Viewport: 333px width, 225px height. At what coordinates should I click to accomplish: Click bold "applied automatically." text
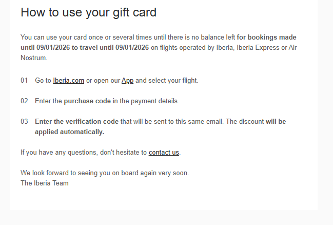point(69,132)
